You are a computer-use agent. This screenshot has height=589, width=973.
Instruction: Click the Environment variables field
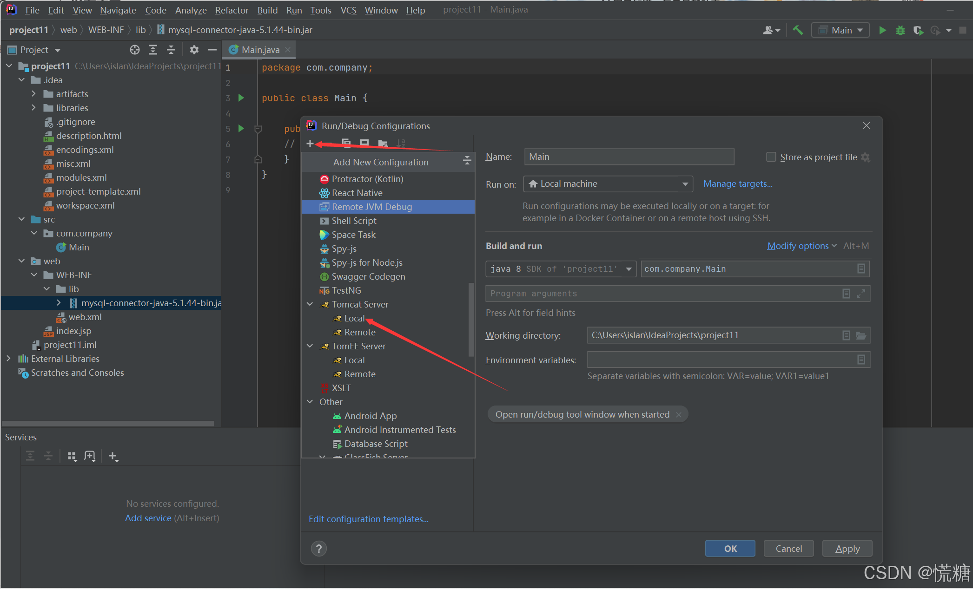pyautogui.click(x=728, y=360)
